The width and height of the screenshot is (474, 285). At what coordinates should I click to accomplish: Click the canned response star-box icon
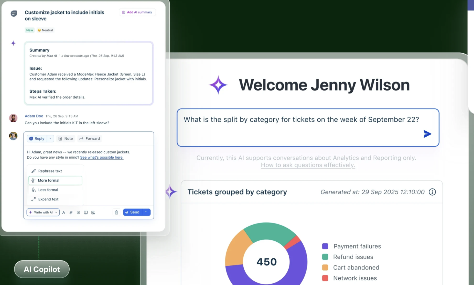pos(78,212)
